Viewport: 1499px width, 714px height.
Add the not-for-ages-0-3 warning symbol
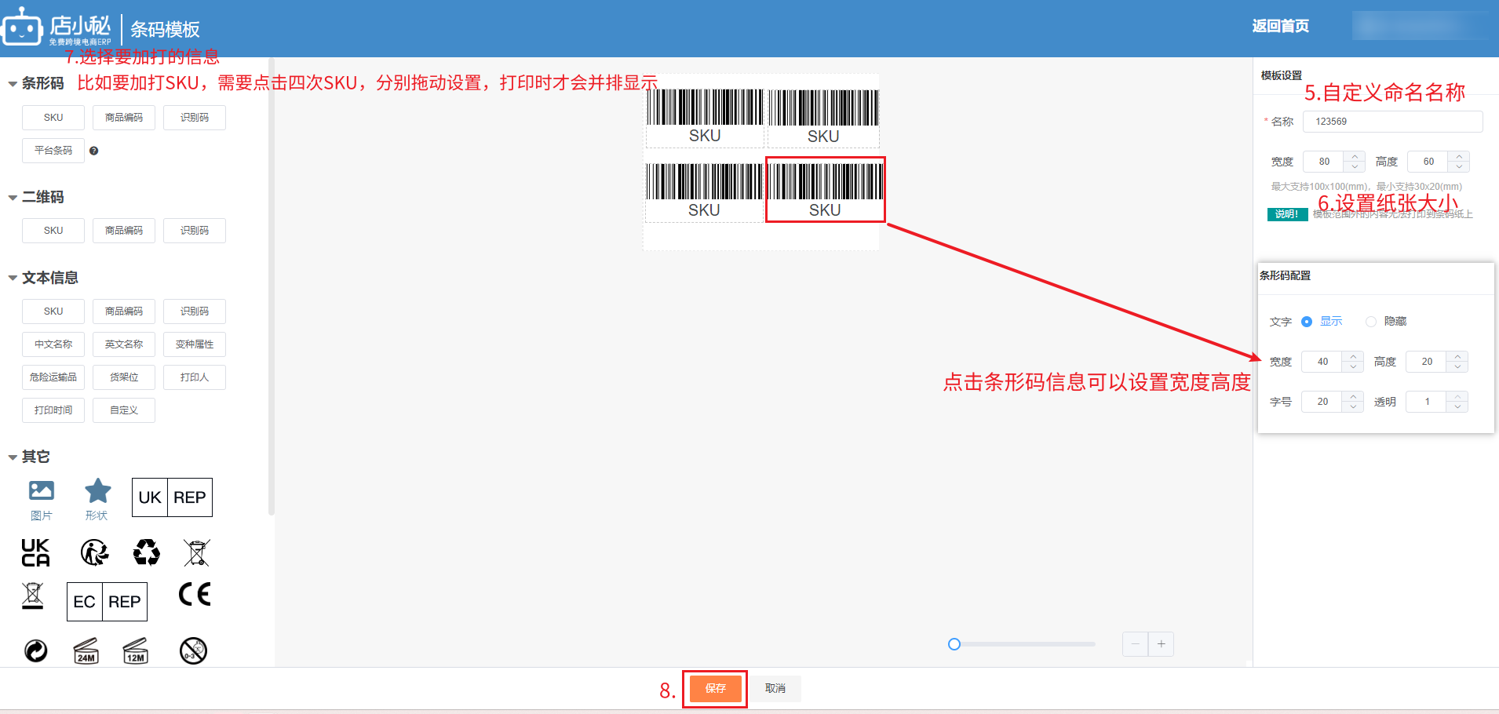pyautogui.click(x=193, y=650)
